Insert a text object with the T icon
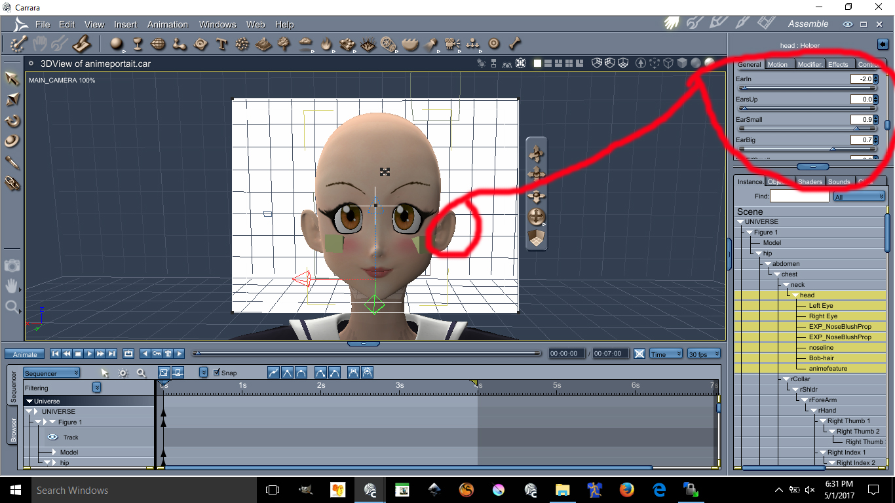 221,44
